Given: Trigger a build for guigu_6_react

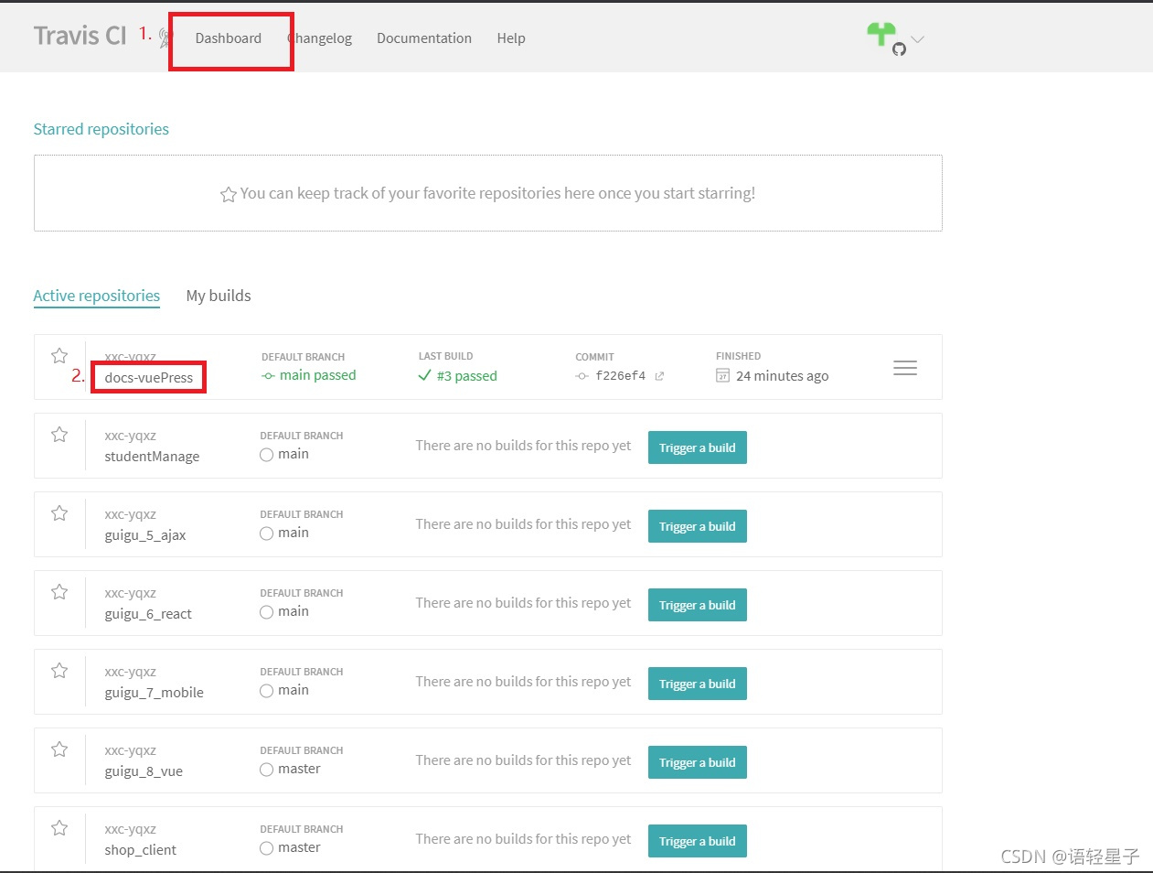Looking at the screenshot, I should pos(698,605).
